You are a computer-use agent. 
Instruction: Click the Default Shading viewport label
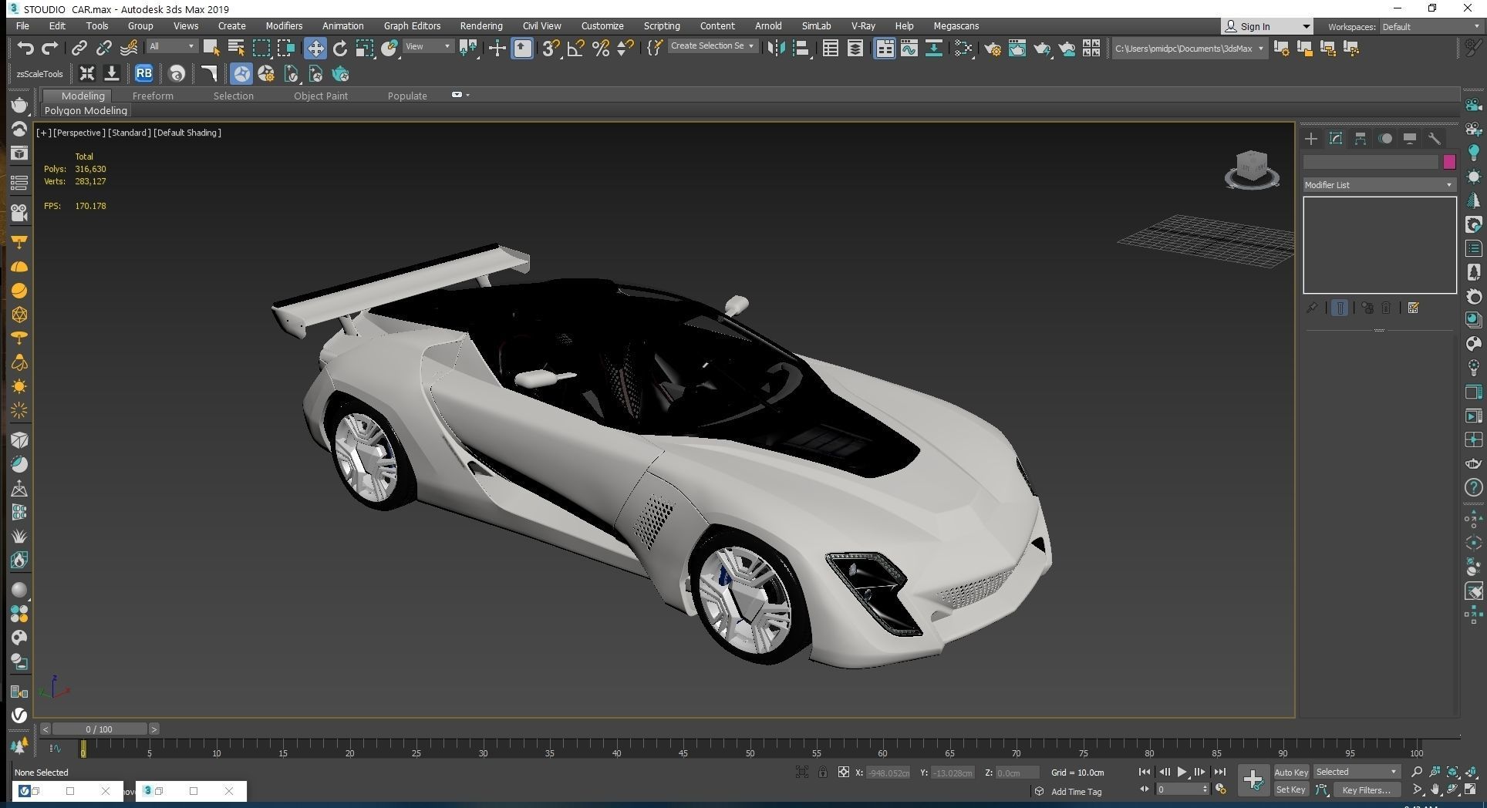pos(187,133)
